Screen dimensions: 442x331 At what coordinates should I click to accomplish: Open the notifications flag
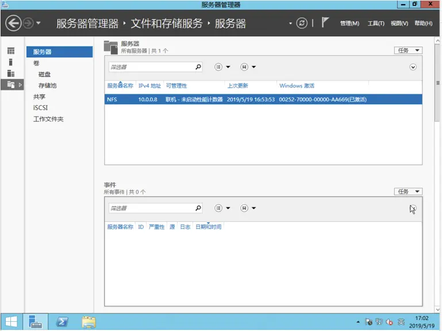(325, 22)
